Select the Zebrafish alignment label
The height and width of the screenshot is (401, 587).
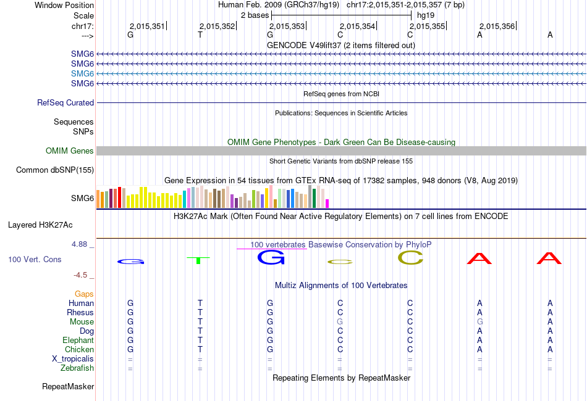[x=77, y=368]
